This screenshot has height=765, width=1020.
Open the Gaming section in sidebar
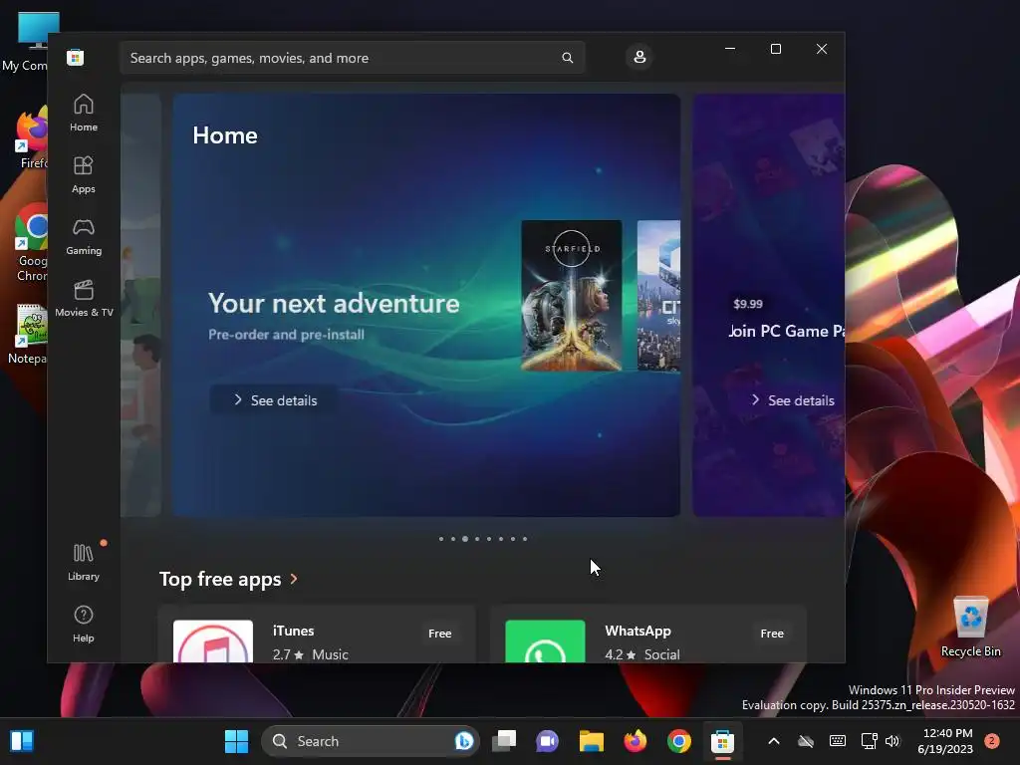[84, 236]
